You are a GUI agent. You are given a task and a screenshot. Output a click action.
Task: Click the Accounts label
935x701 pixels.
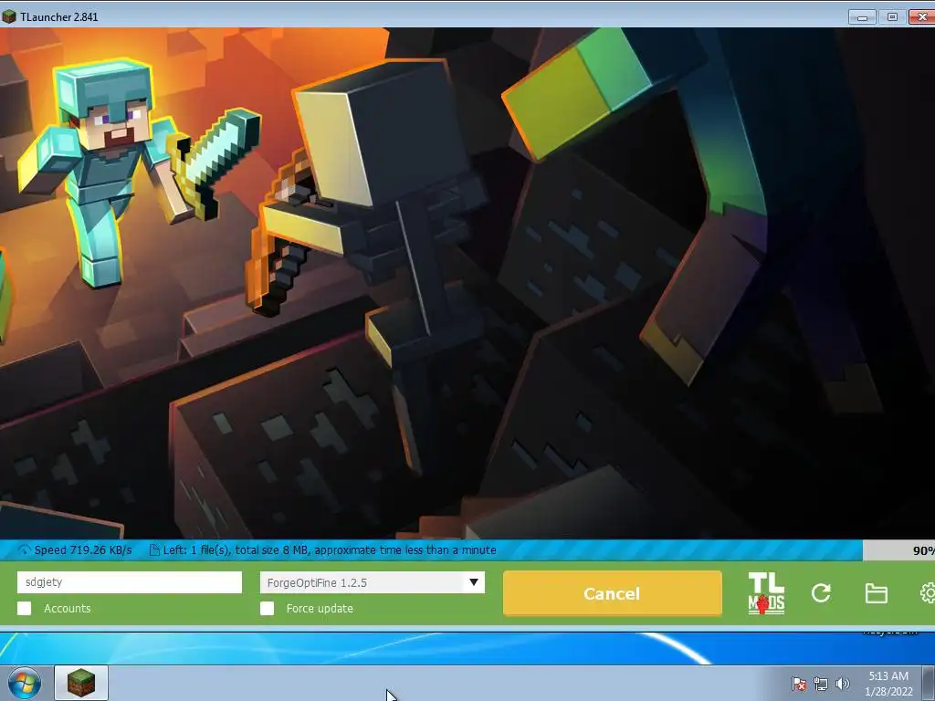pyautogui.click(x=68, y=609)
